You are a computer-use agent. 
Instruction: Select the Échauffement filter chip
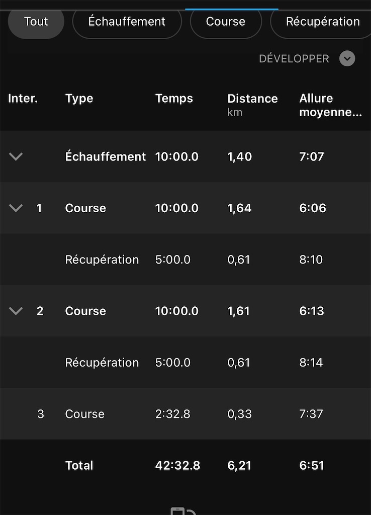(127, 22)
